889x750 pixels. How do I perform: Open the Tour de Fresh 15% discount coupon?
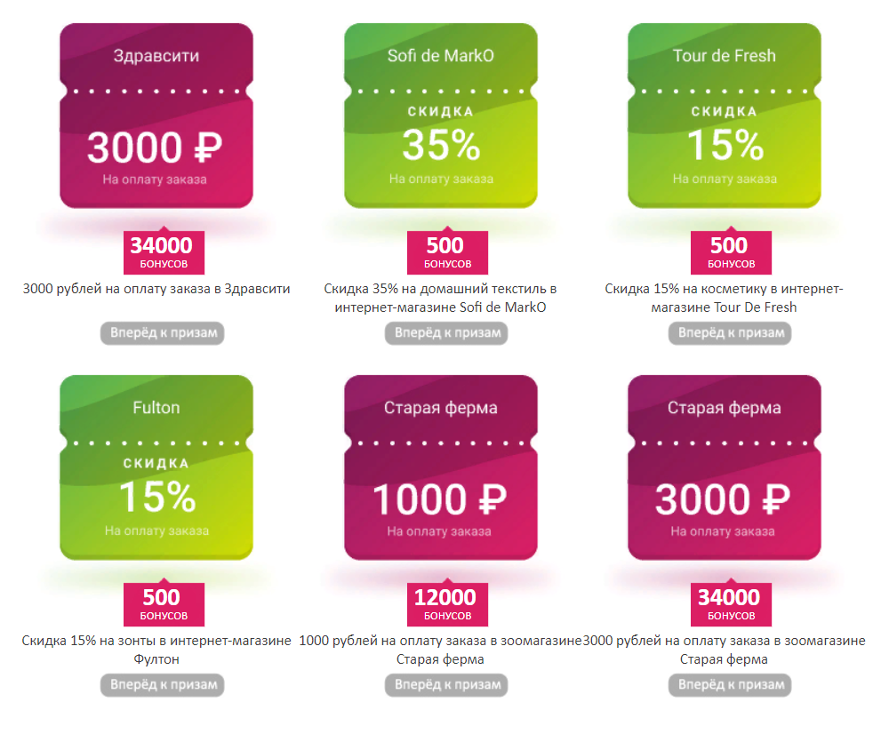click(x=724, y=116)
